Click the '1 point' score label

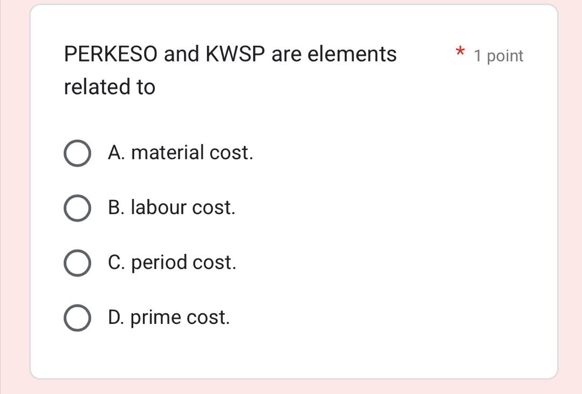(x=498, y=56)
